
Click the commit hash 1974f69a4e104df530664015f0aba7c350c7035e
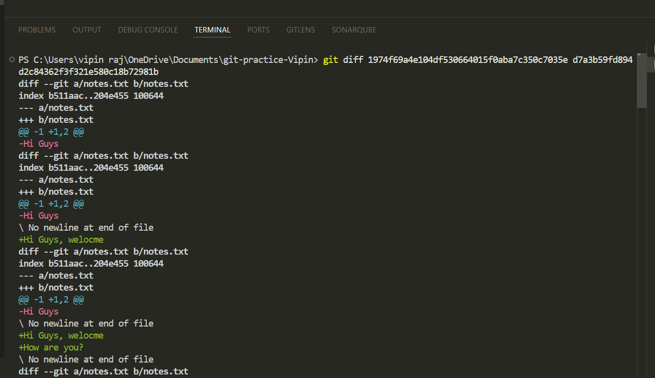(x=468, y=59)
